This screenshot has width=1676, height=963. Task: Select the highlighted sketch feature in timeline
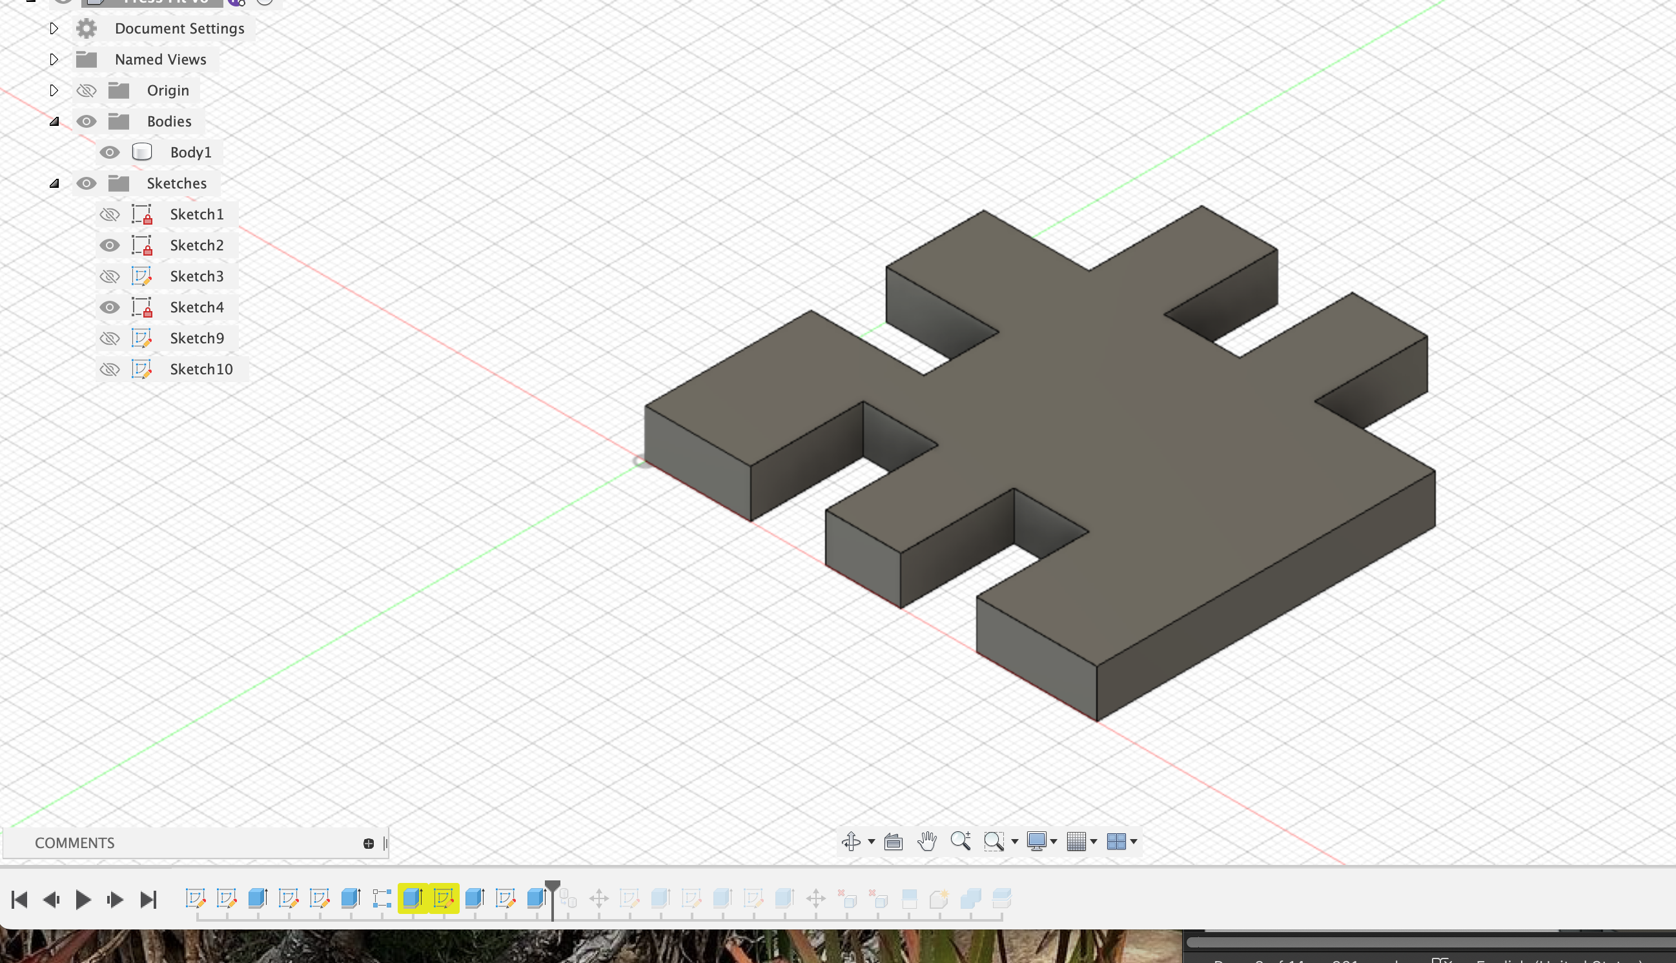pos(444,899)
